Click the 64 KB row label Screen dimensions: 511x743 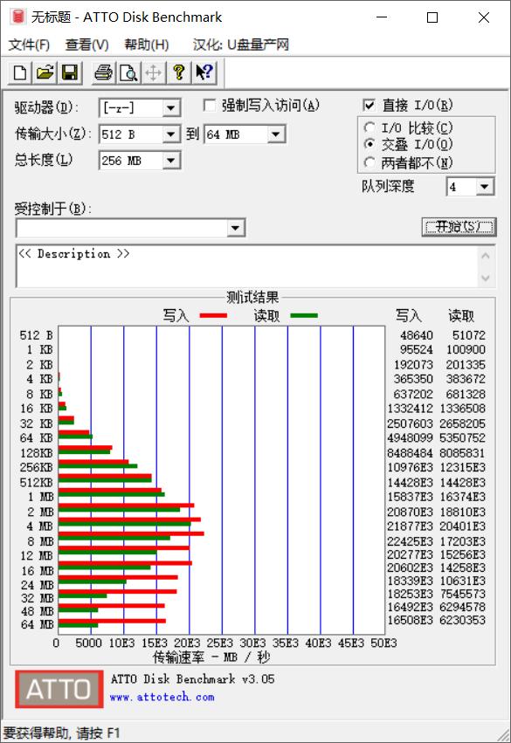coord(36,437)
